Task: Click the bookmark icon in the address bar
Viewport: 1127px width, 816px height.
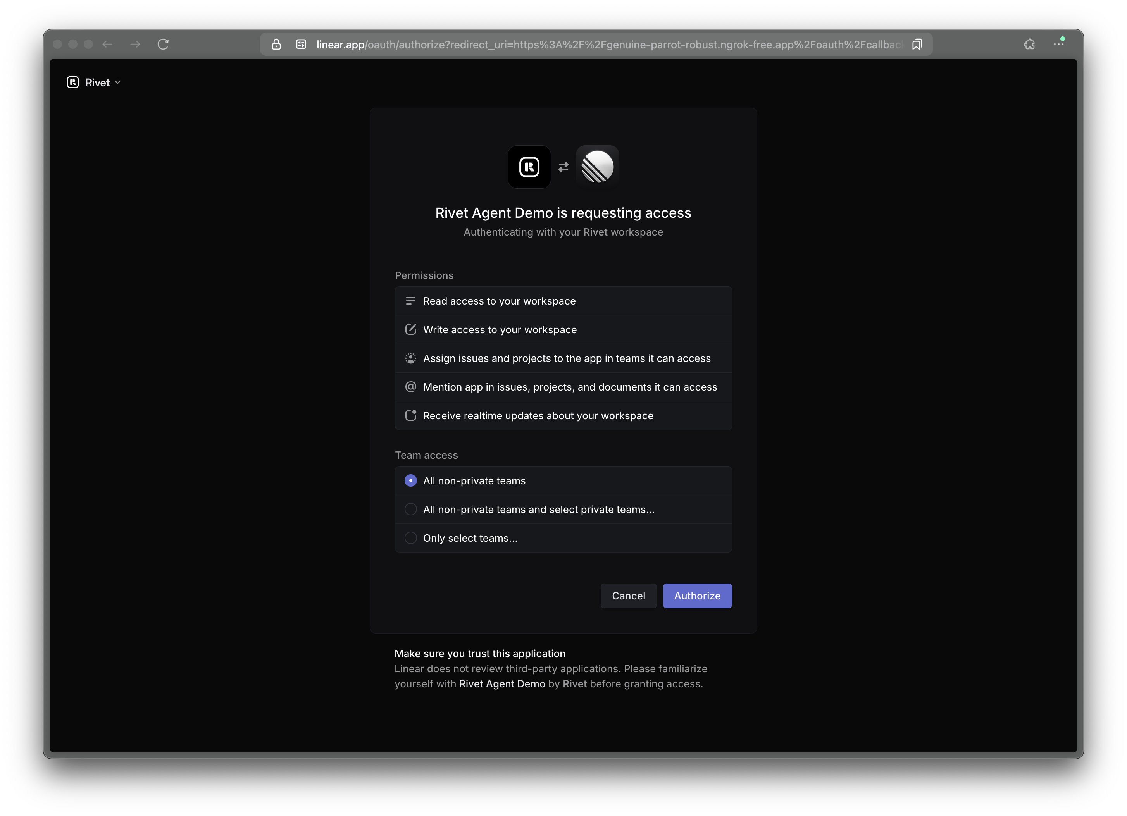Action: [917, 44]
